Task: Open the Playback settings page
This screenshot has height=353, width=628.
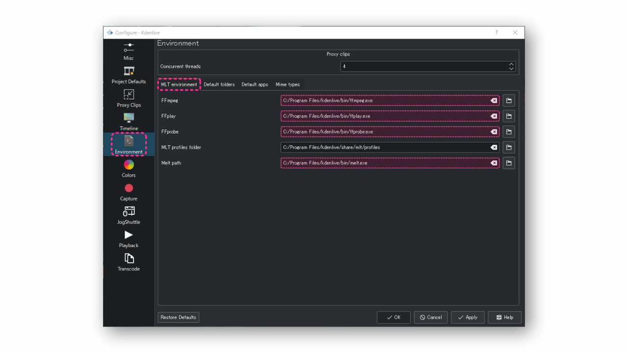Action: tap(129, 239)
